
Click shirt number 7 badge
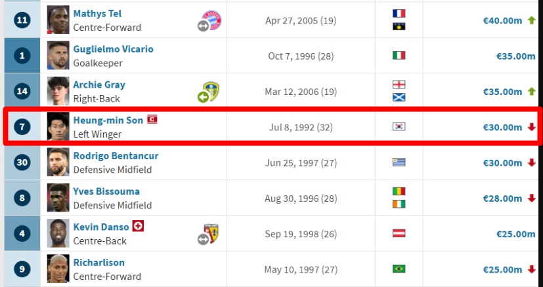(x=22, y=126)
